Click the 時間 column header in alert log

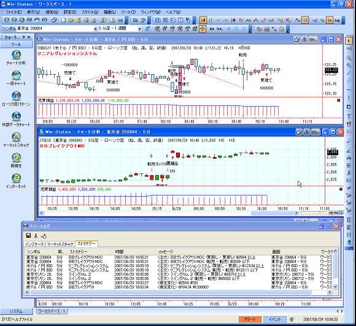pyautogui.click(x=134, y=252)
